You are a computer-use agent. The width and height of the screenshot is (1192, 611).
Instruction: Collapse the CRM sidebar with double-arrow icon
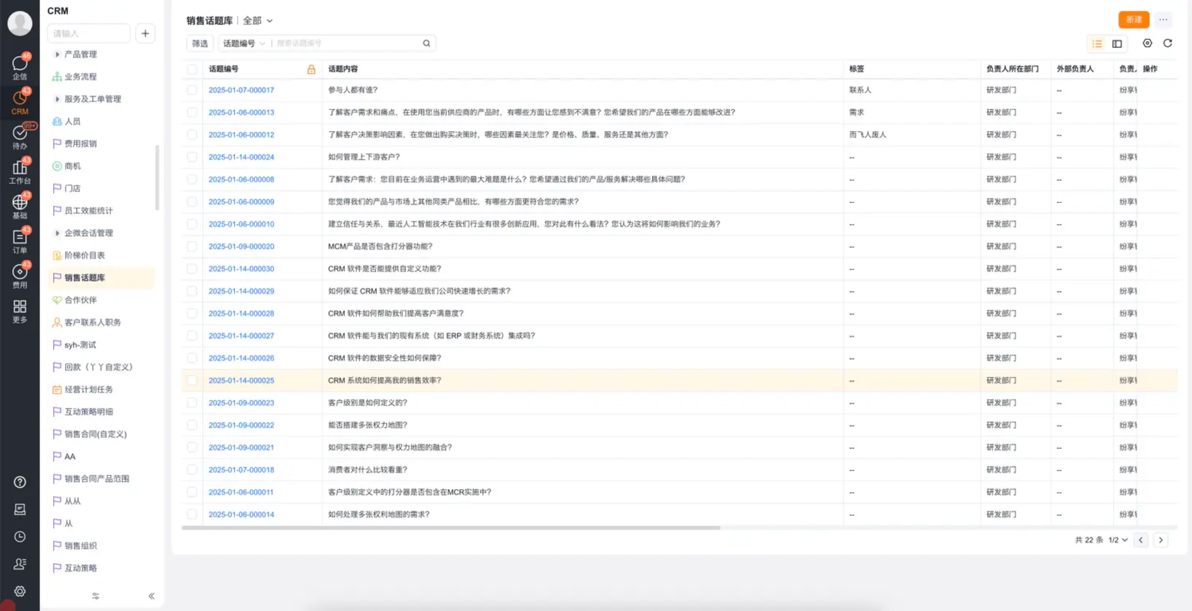151,596
